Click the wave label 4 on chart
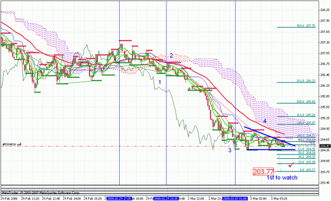Viewport: 331px width, 201px height. click(x=265, y=121)
